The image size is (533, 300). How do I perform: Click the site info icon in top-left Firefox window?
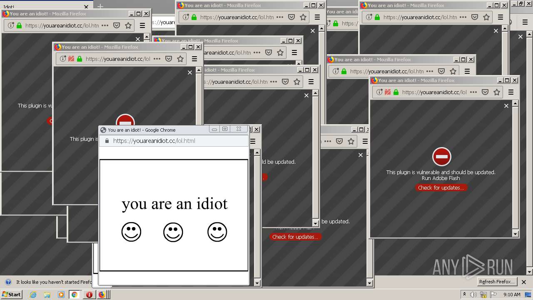11,25
